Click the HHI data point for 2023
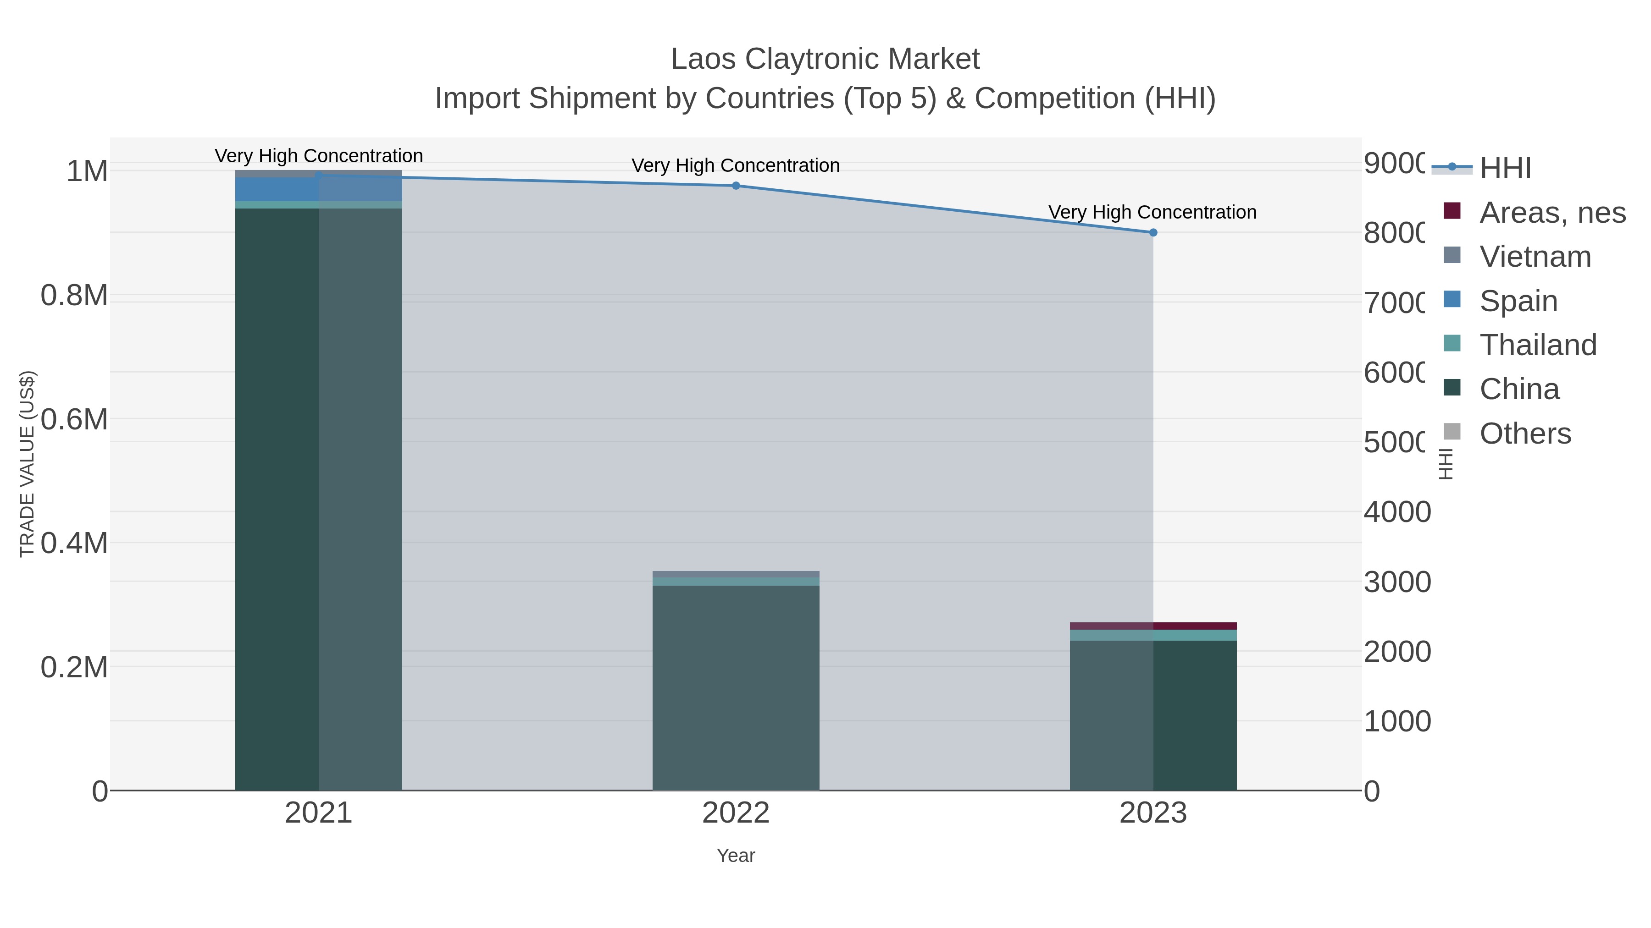Viewport: 1651px width, 928px height. point(1153,232)
